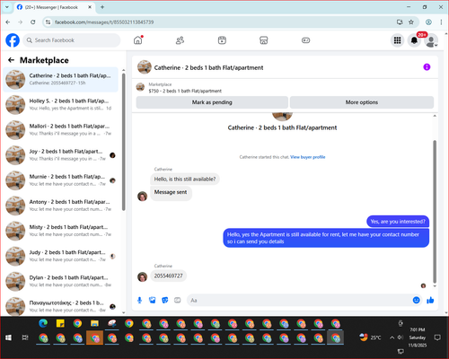The width and height of the screenshot is (449, 359).
Task: Send a thumbs-up like
Action: pyautogui.click(x=430, y=300)
